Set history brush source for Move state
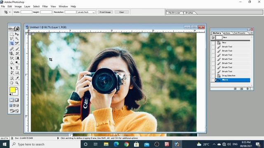The image size is (264, 148). tap(213, 80)
